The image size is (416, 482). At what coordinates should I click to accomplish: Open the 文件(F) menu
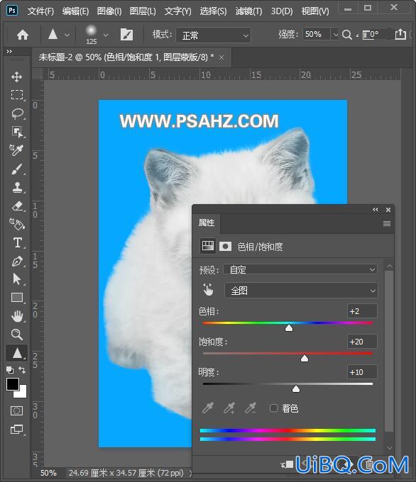point(40,11)
